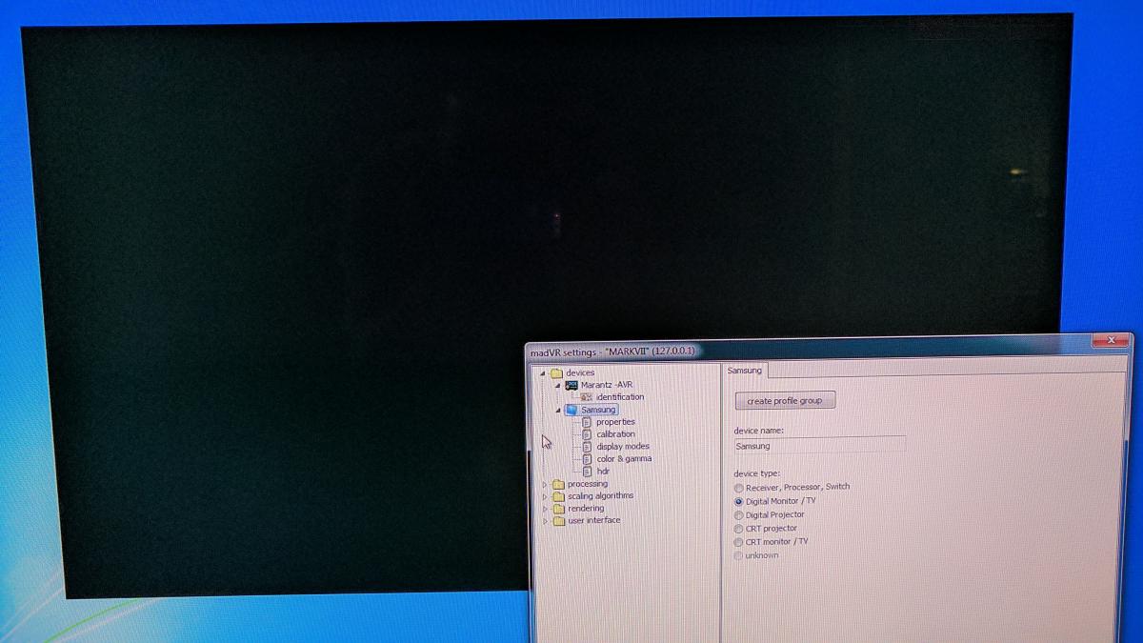Collapse the Marantz-AVR tree node
Image resolution: width=1143 pixels, height=643 pixels.
pos(558,385)
